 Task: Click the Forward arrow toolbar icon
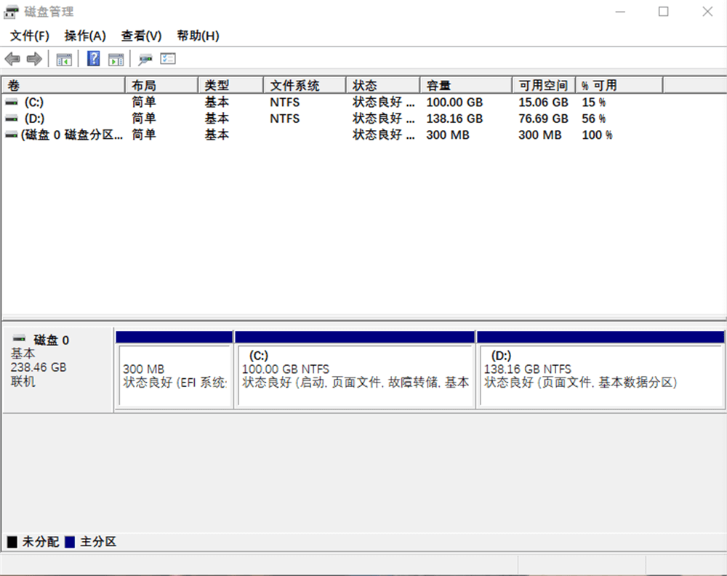(33, 59)
